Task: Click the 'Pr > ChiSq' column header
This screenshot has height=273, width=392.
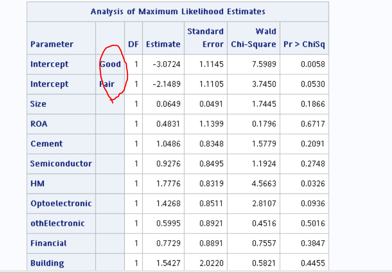Action: [x=304, y=44]
